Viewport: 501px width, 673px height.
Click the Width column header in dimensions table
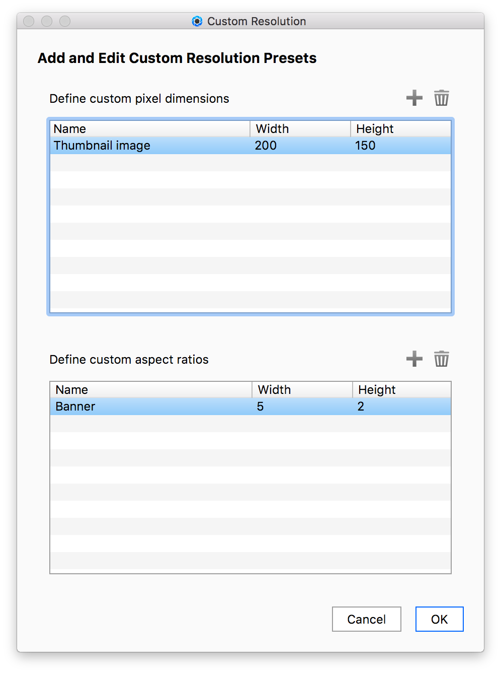click(x=272, y=129)
